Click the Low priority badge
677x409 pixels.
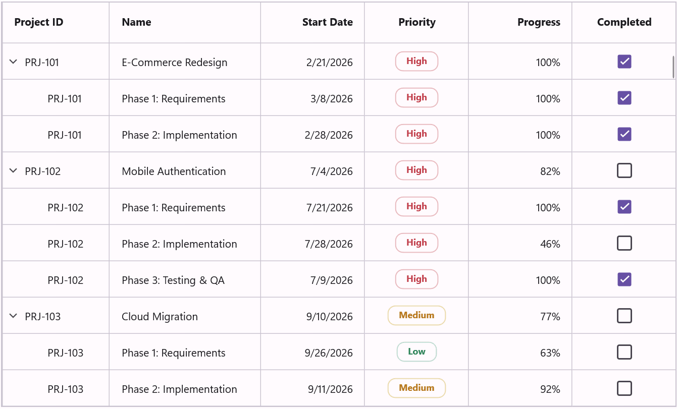pyautogui.click(x=416, y=352)
